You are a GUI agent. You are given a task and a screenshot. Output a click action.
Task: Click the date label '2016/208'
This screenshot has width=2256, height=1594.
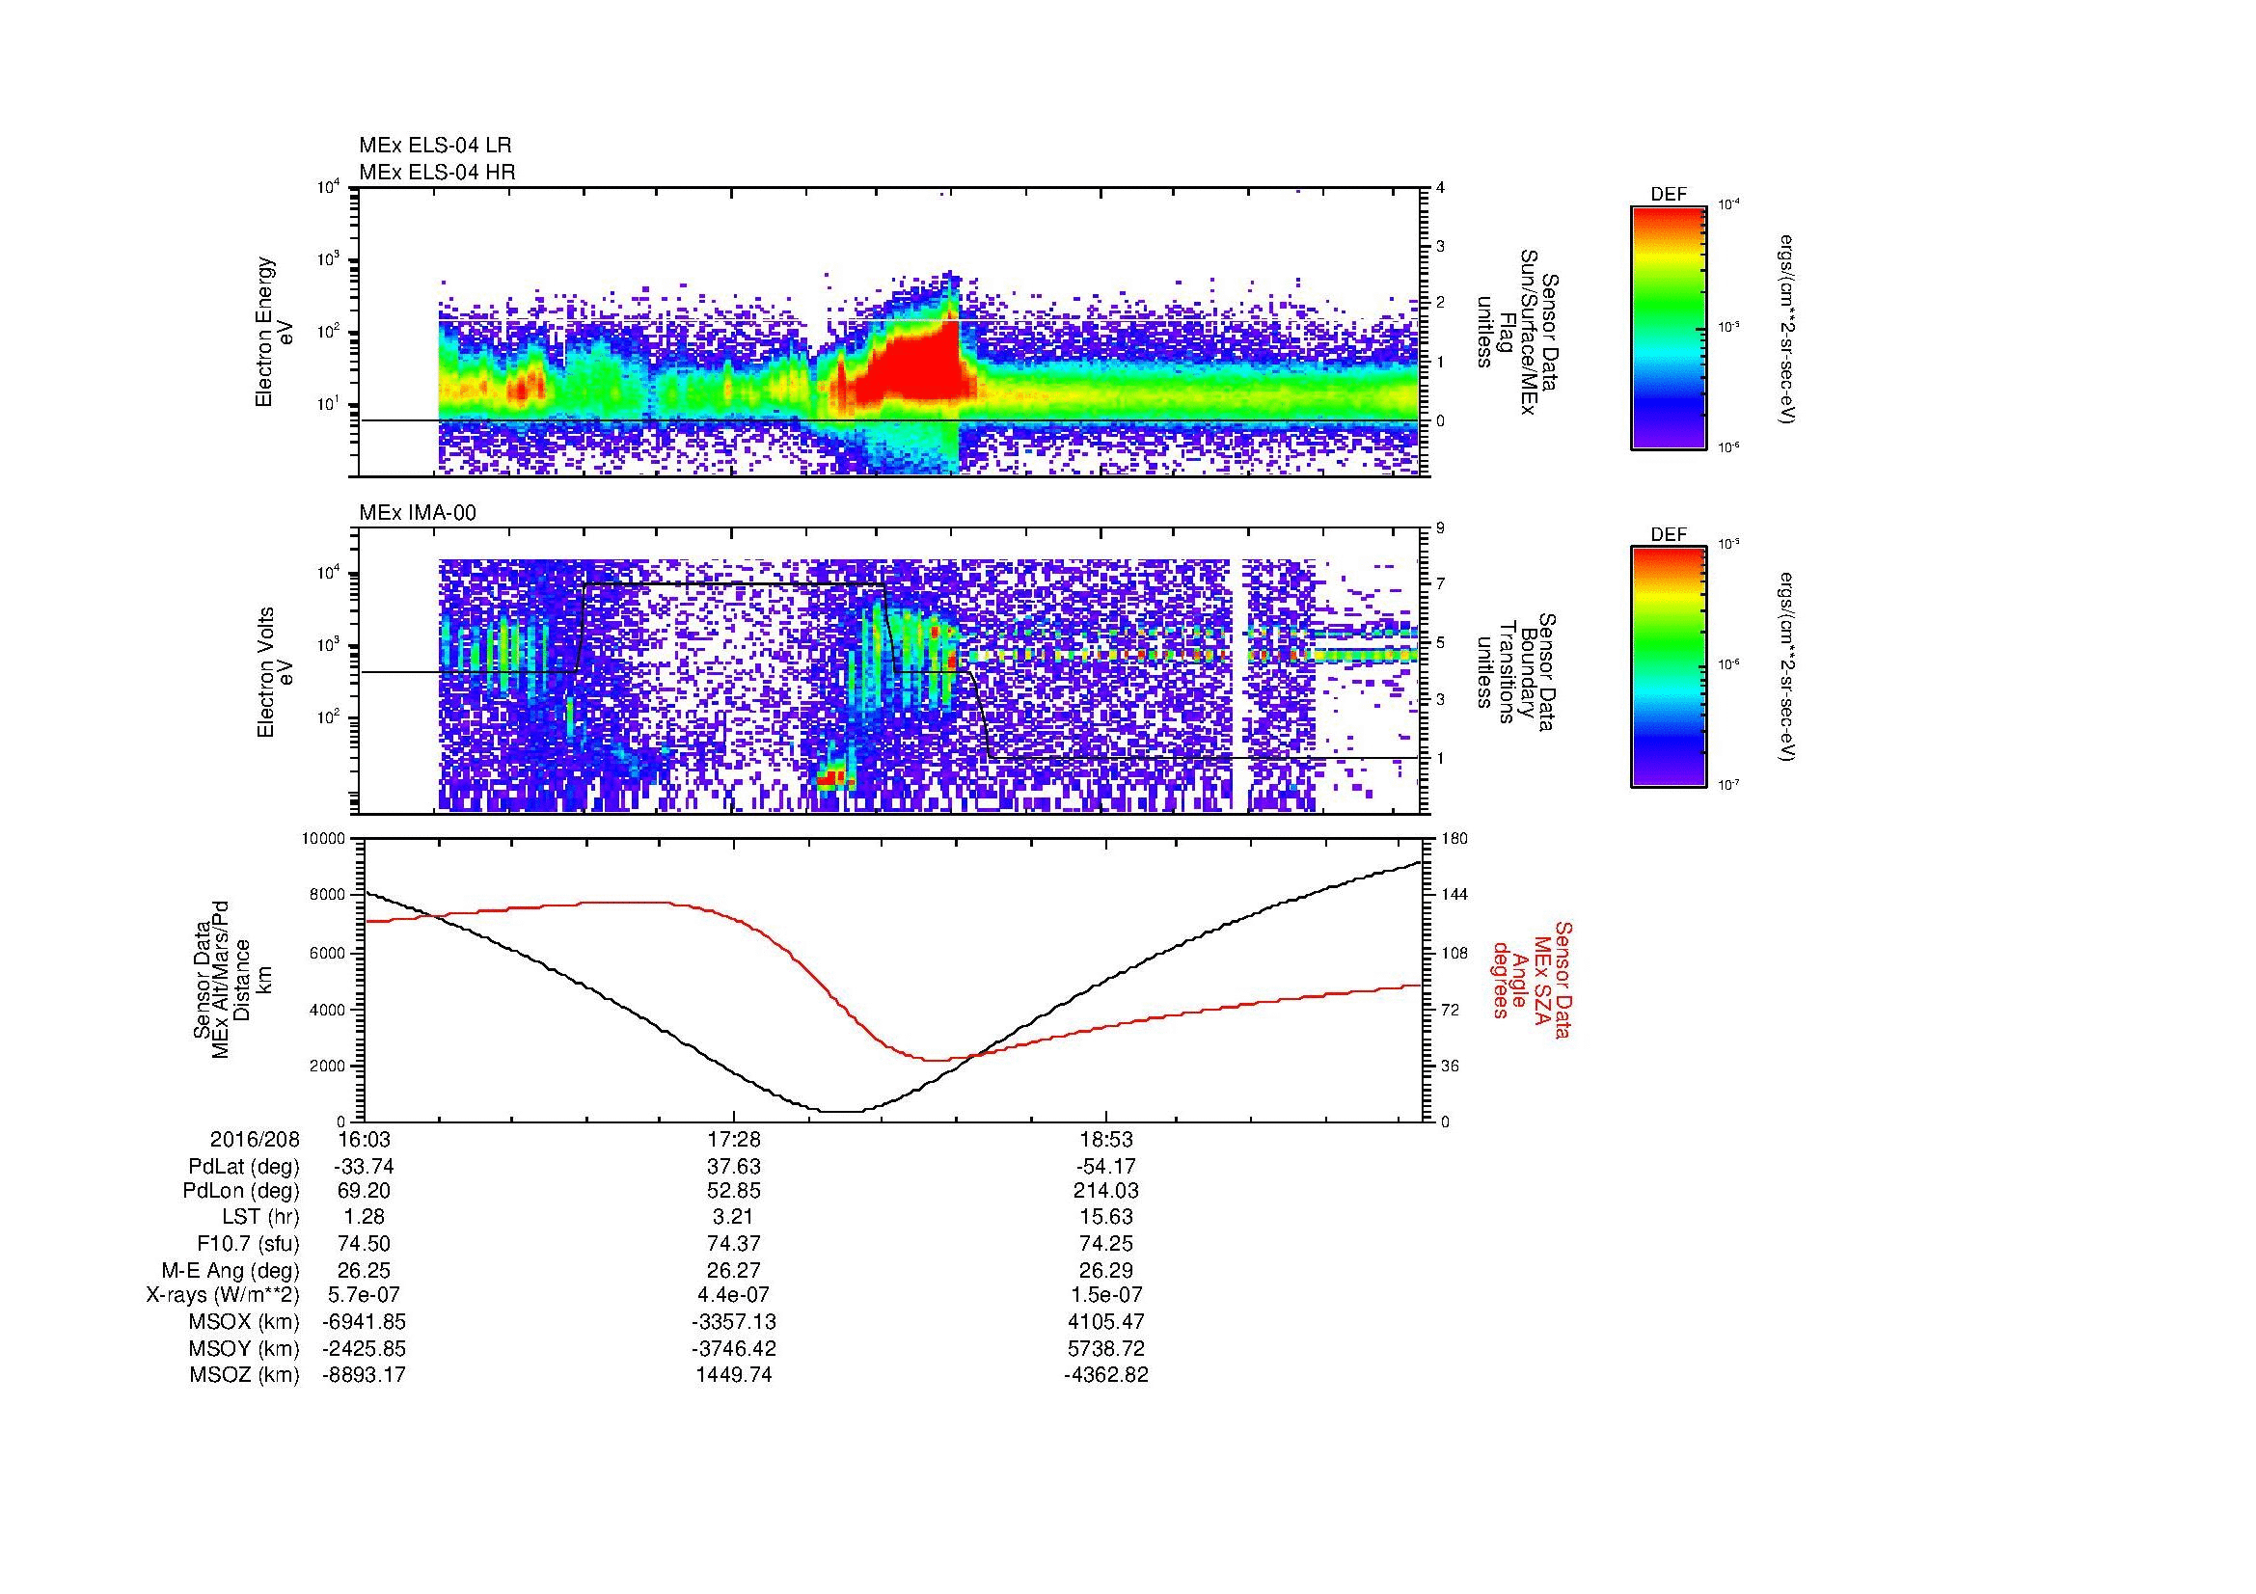(255, 1139)
